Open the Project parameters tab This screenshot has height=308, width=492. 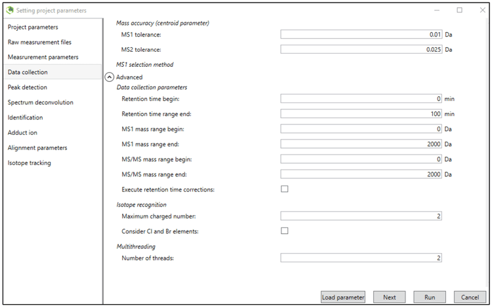[33, 27]
